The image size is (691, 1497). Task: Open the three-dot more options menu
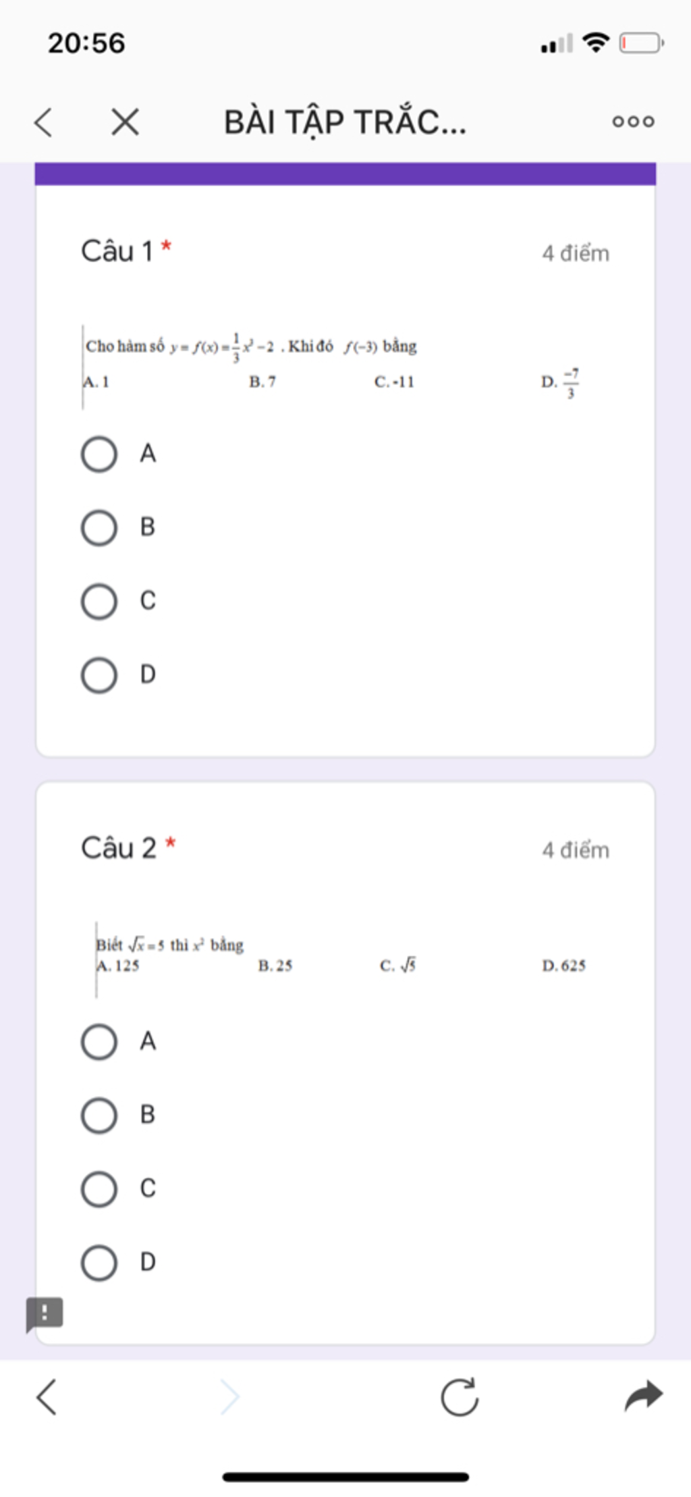click(x=633, y=122)
